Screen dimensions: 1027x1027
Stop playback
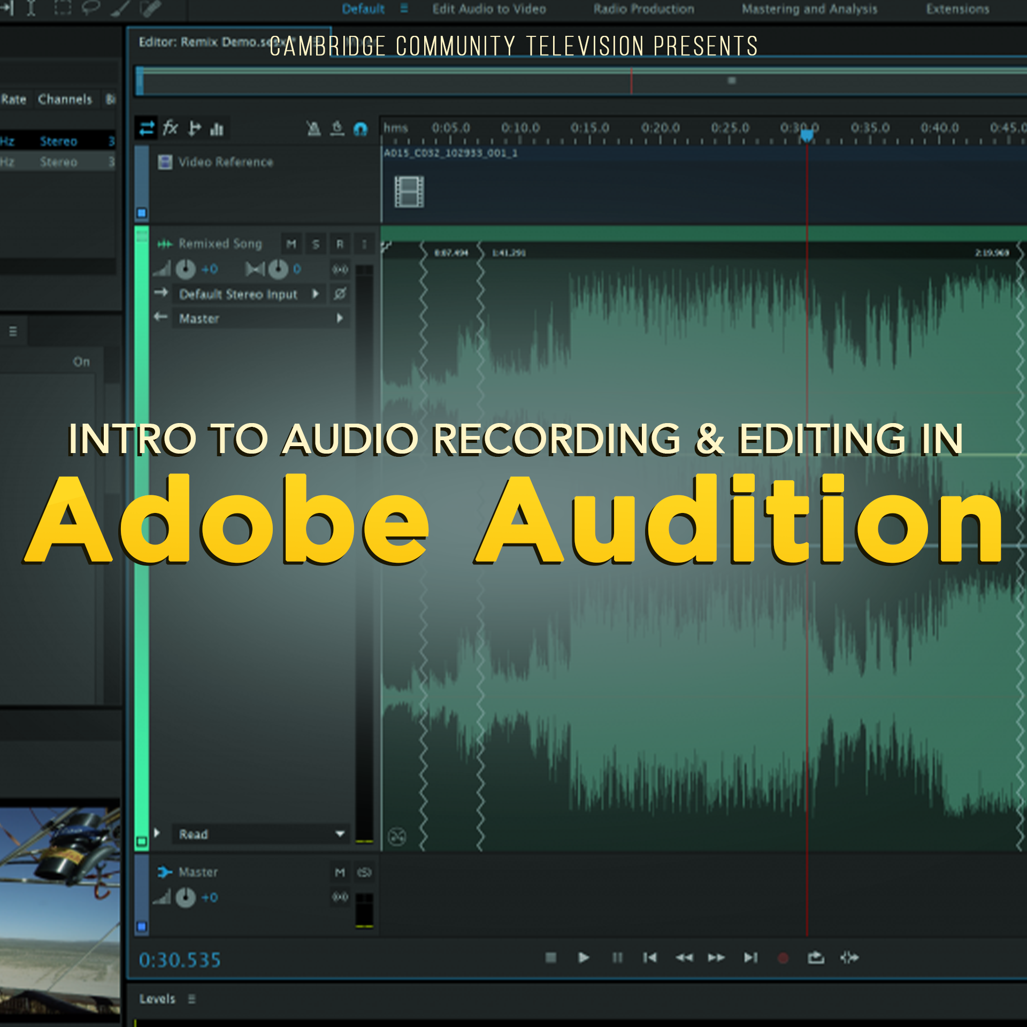[x=550, y=957]
